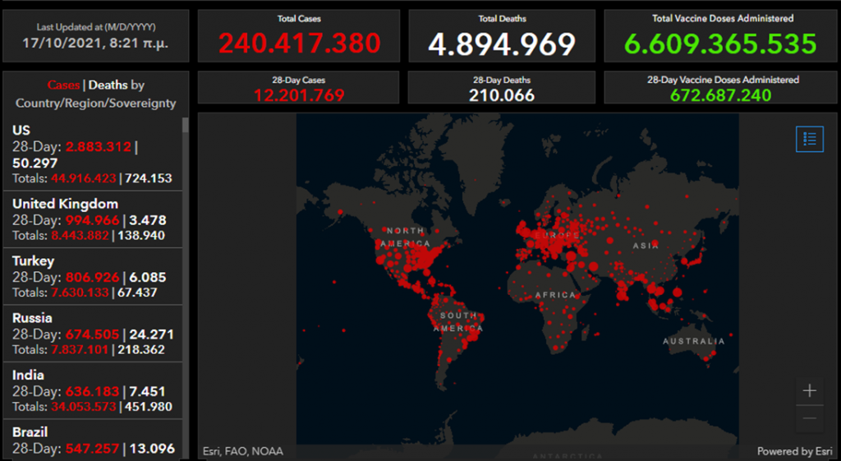Click the Esri, FAO, NOAA attribution

(x=241, y=451)
